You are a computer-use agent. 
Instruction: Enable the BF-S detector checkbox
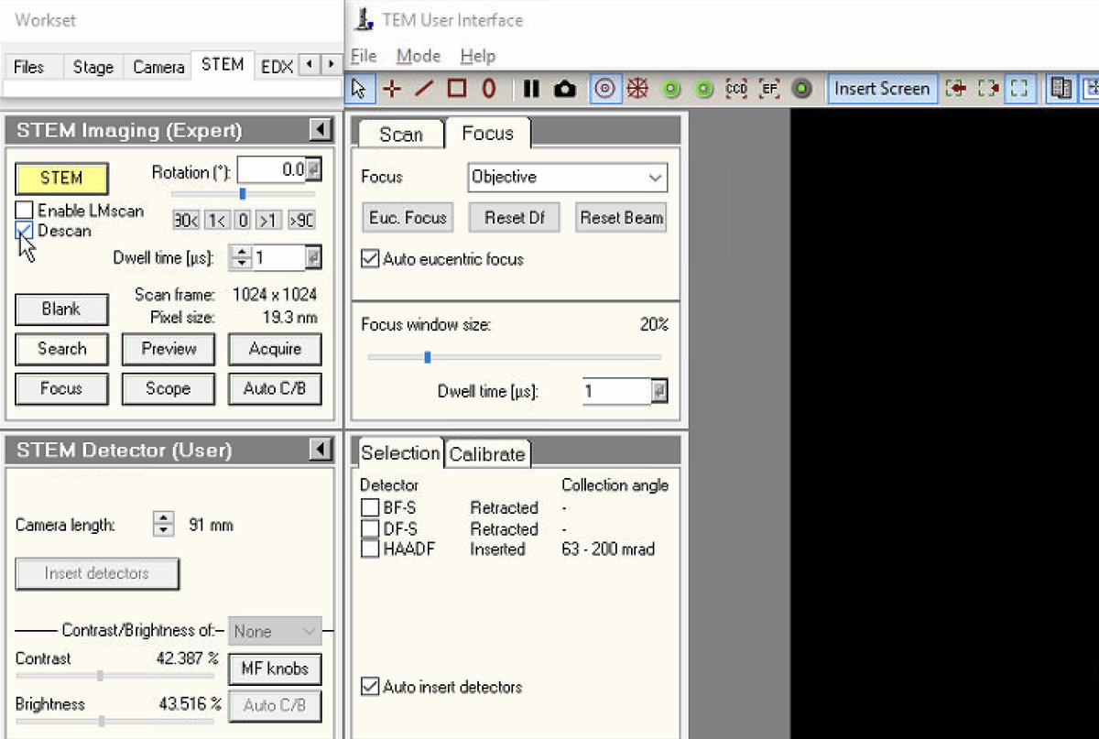click(x=370, y=507)
